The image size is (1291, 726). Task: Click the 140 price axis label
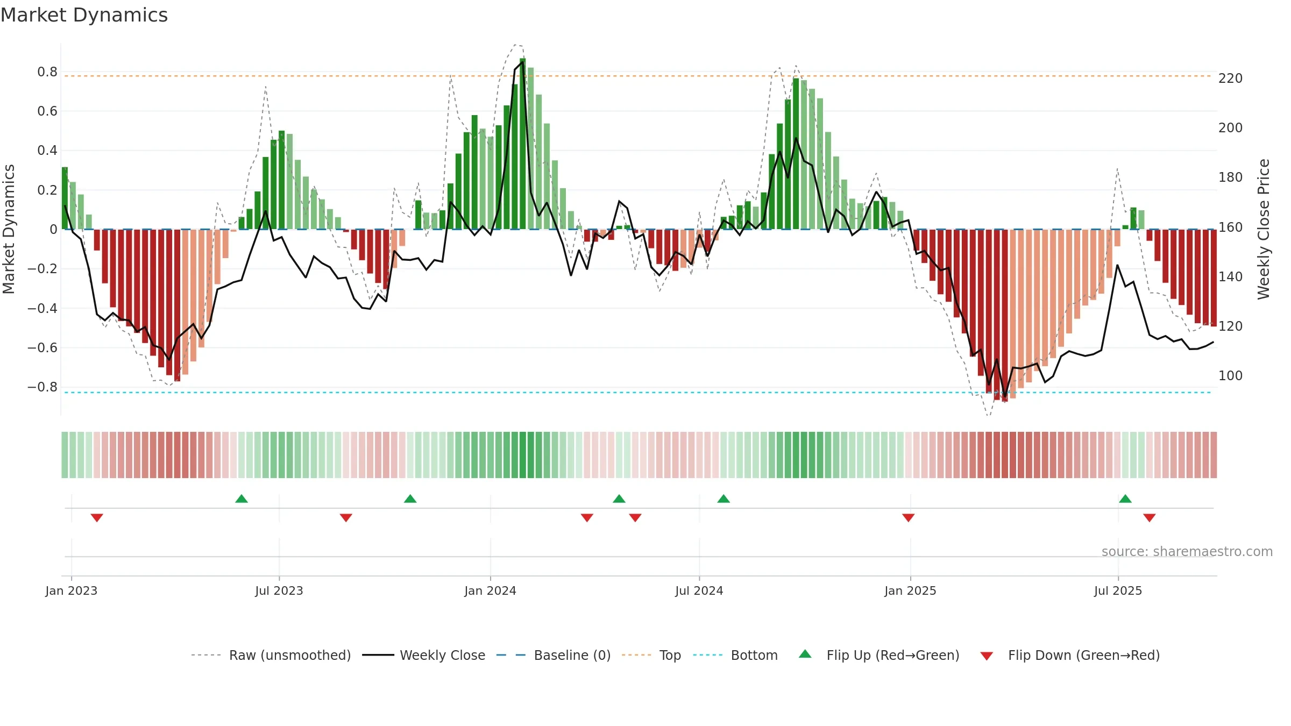[x=1231, y=277]
